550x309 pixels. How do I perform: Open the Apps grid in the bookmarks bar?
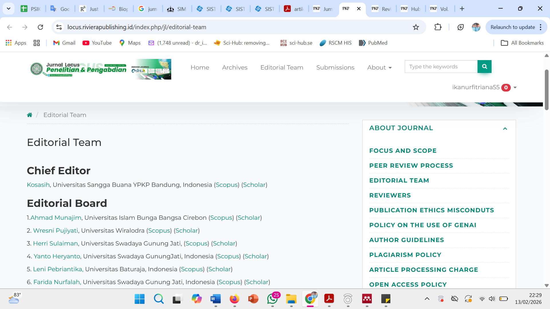click(16, 43)
